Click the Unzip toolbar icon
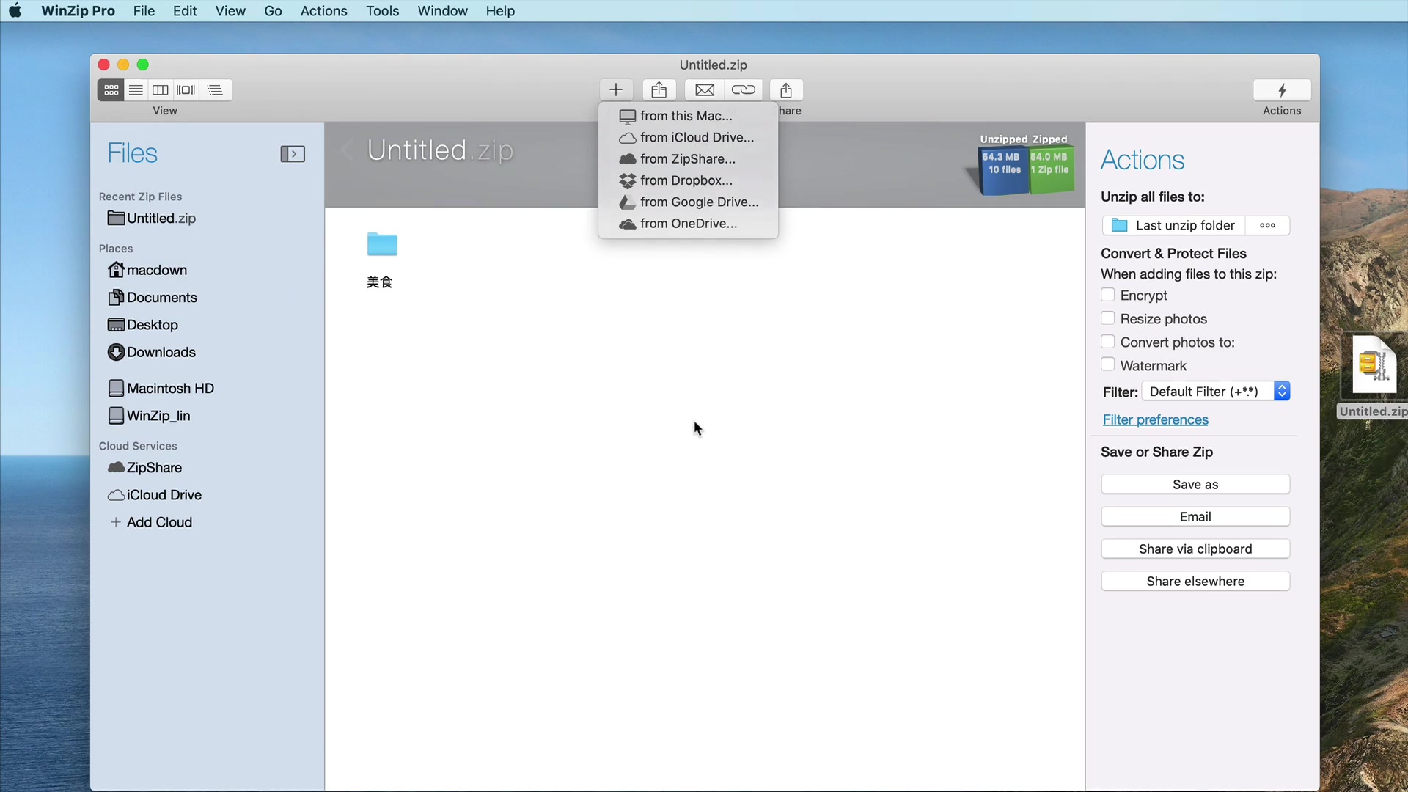 tap(659, 90)
